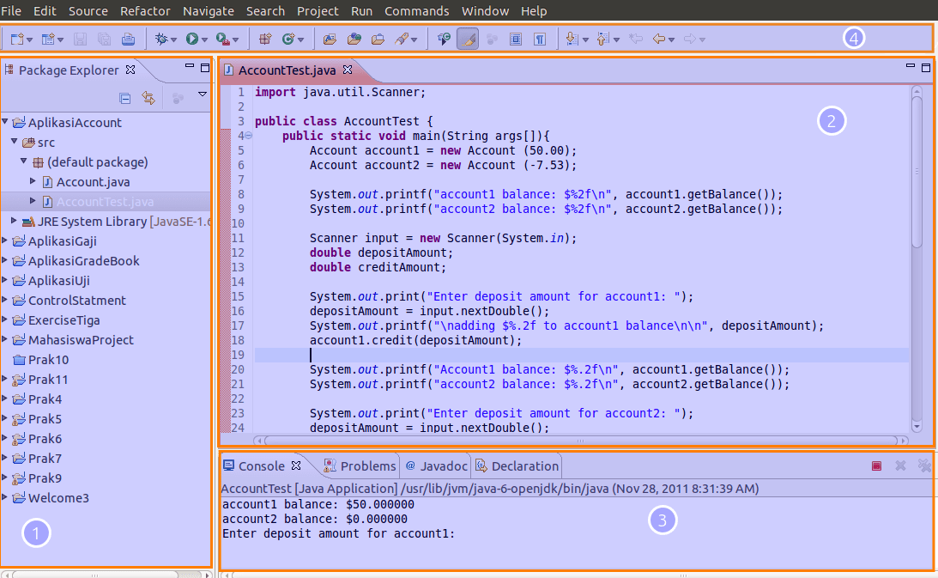Switch to the Problems tab
The height and width of the screenshot is (578, 938).
pyautogui.click(x=360, y=466)
